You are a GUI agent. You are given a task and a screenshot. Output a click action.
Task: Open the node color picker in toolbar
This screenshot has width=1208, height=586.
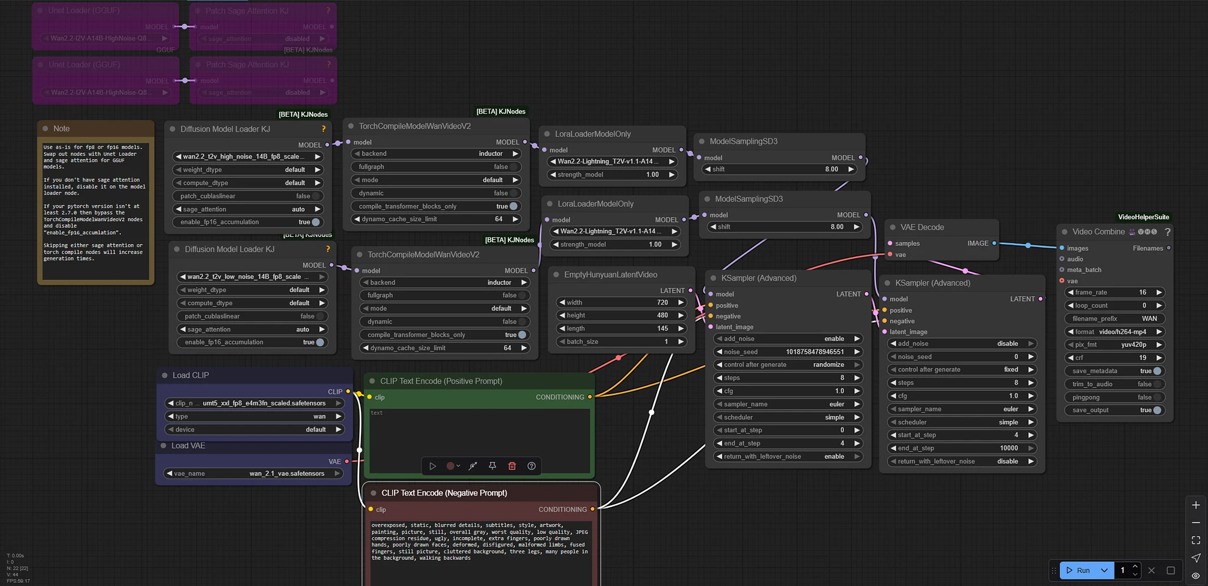[452, 466]
